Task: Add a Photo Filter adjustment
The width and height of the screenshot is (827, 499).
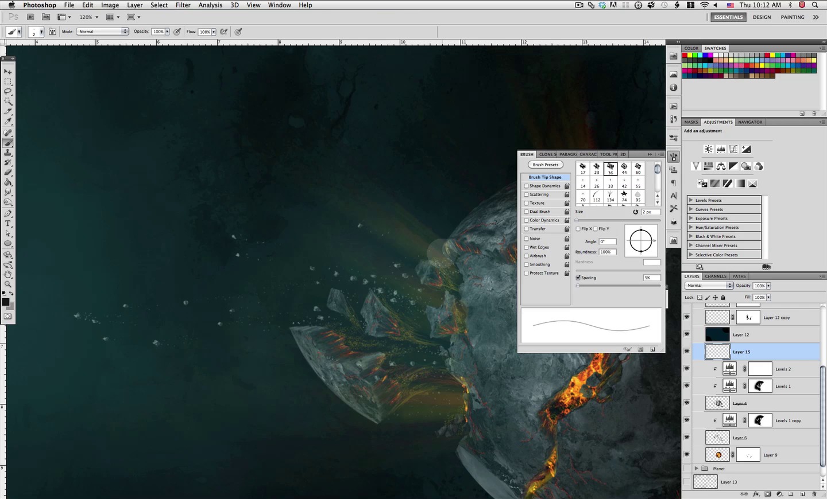Action: tap(746, 166)
